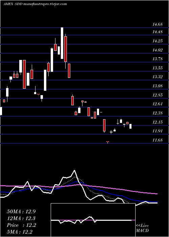Click the 11.91 price axis label
This screenshot has height=237, width=169.
coord(158,131)
